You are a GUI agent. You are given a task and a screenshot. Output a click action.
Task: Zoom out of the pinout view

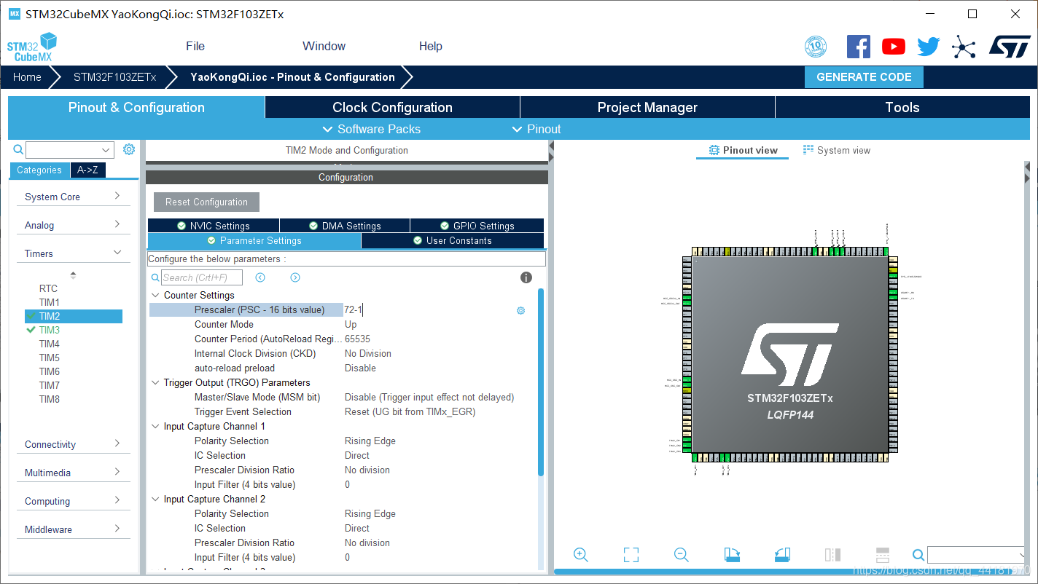pyautogui.click(x=682, y=555)
